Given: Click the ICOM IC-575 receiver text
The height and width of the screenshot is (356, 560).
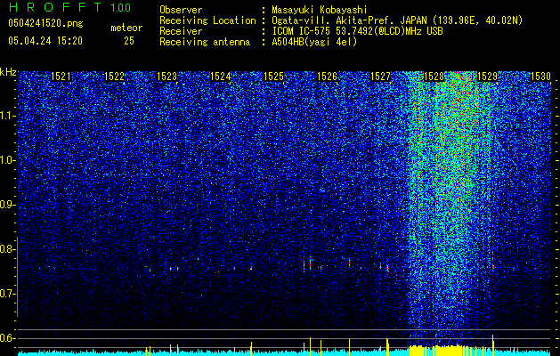Looking at the screenshot, I should [357, 31].
